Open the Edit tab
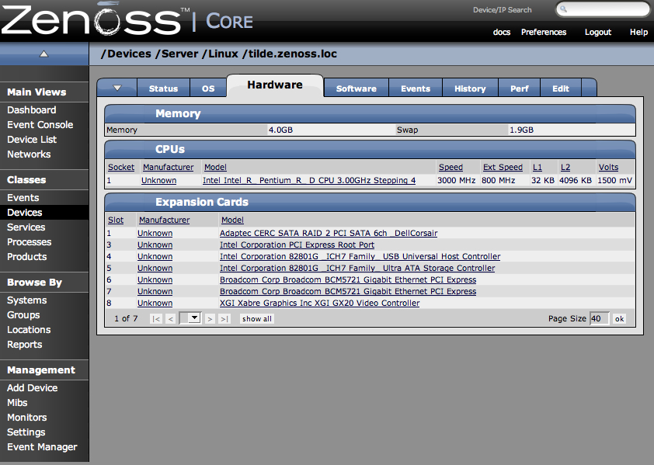 (561, 88)
